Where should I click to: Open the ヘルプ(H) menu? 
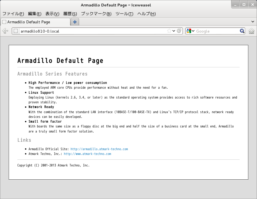click(x=147, y=14)
